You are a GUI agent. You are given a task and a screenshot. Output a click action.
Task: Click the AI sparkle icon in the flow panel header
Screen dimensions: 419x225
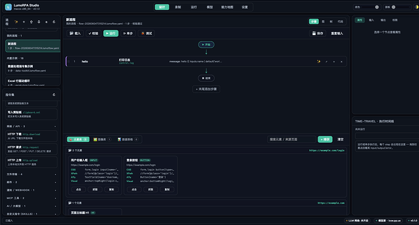pyautogui.click(x=16, y=22)
